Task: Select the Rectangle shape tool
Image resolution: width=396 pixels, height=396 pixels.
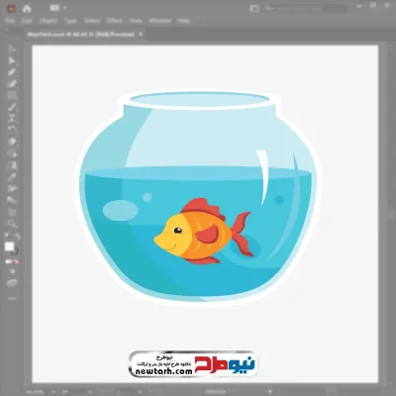Action: [12, 96]
